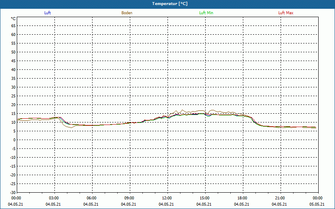This screenshot has width=335, height=209.
Task: Click the 15:00 time axis label
Action: (x=205, y=198)
